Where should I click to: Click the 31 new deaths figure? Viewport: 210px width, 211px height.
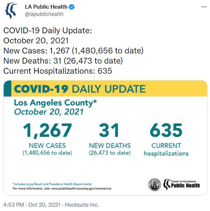click(x=109, y=130)
